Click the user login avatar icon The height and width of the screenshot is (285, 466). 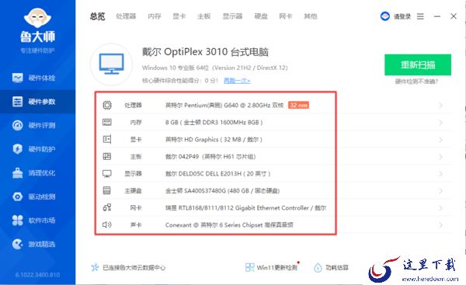(385, 16)
